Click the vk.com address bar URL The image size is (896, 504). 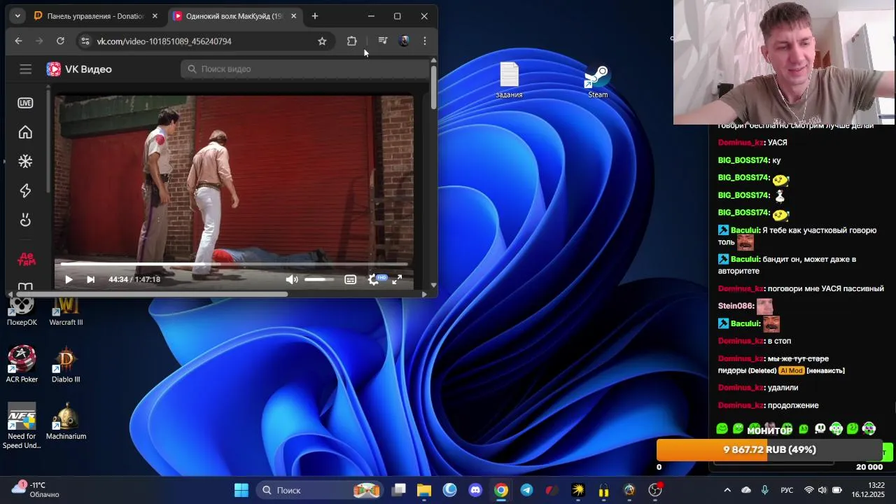[x=164, y=41]
